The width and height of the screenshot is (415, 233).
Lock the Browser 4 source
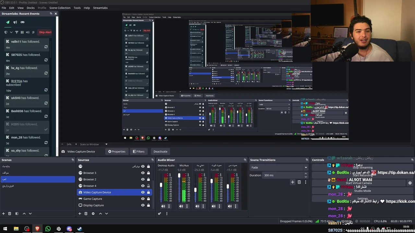(x=148, y=186)
